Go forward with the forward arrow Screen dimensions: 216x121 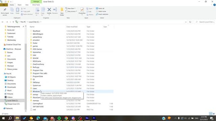7,22
